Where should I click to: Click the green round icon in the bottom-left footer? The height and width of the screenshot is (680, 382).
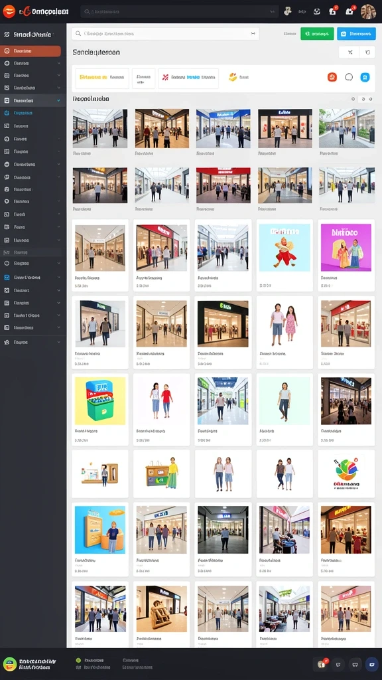click(x=9, y=664)
